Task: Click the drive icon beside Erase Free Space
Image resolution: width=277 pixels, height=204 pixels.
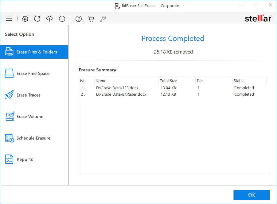Action: point(9,73)
